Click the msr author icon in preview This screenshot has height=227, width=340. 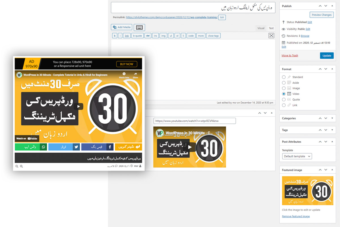pos(140,166)
